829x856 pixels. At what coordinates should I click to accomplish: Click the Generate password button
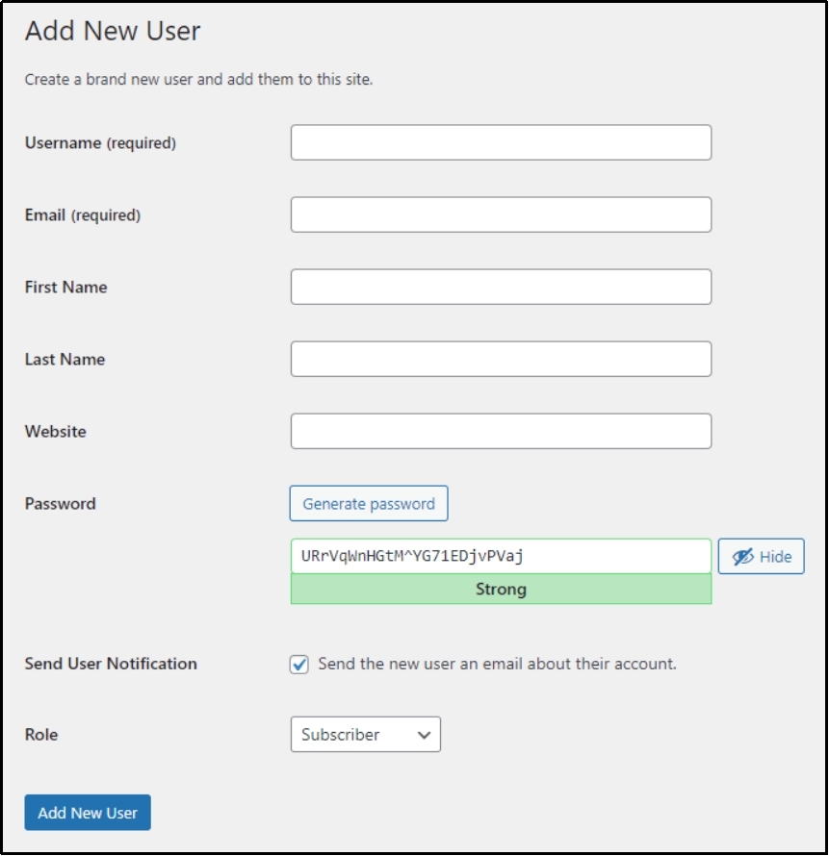point(370,503)
